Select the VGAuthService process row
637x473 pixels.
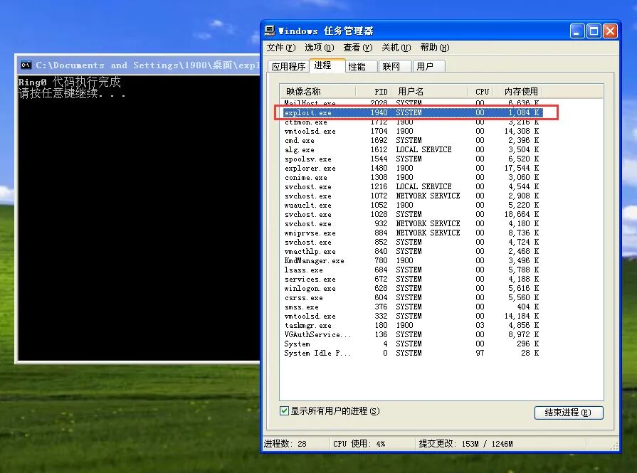(412, 334)
